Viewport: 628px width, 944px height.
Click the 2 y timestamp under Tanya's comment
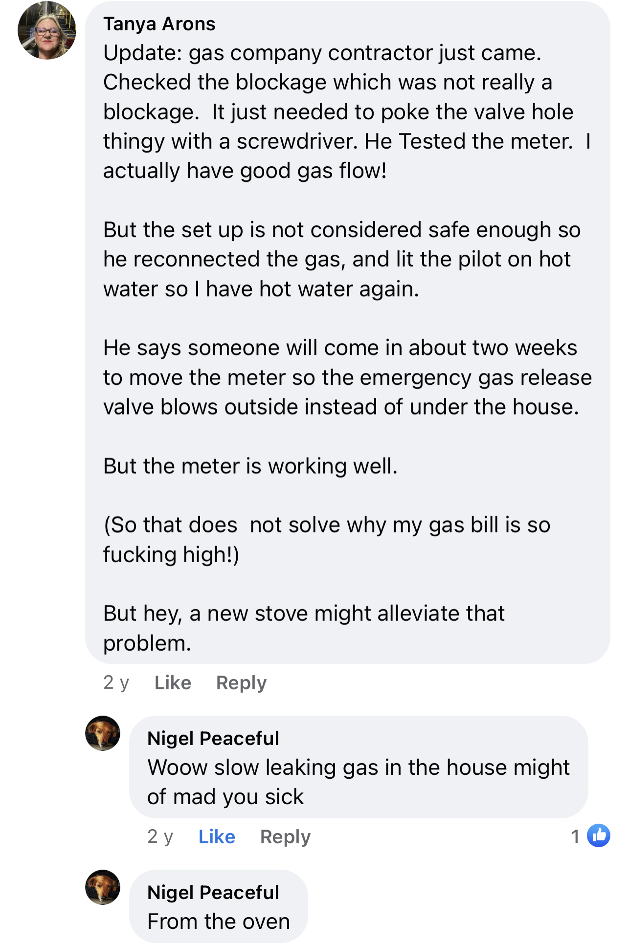116,682
